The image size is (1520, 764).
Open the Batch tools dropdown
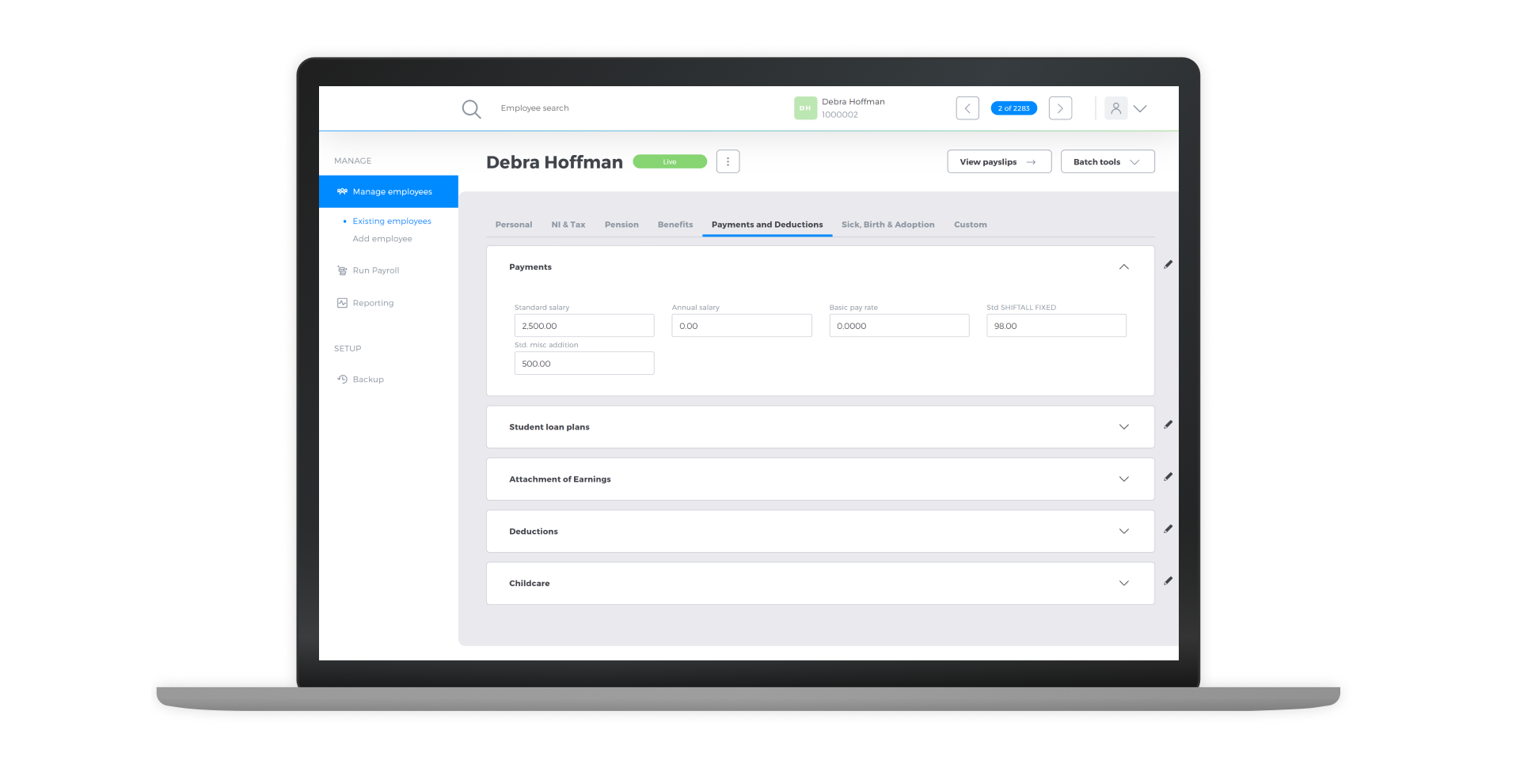tap(1107, 162)
